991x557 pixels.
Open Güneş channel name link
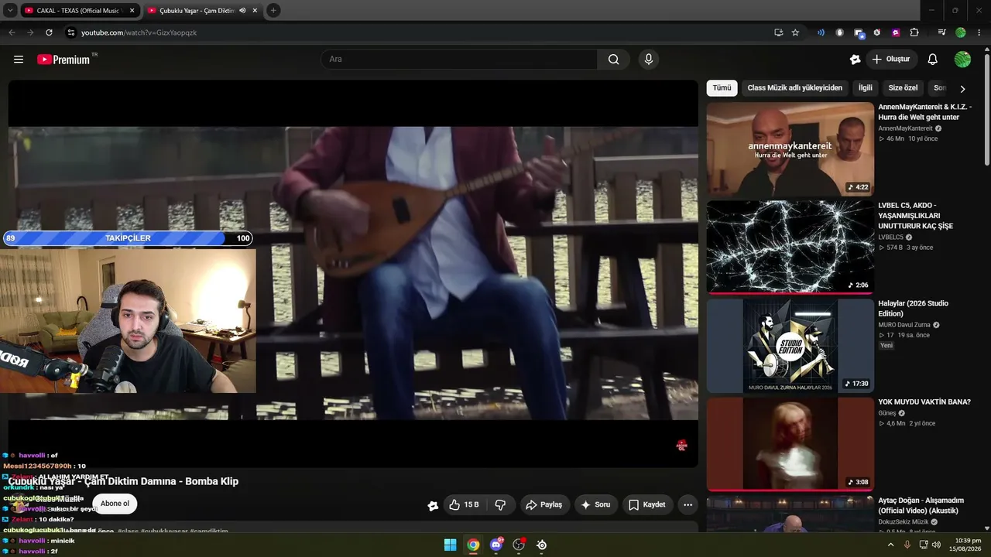coord(886,413)
